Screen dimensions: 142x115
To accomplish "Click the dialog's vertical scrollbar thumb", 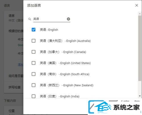I will (140, 48).
